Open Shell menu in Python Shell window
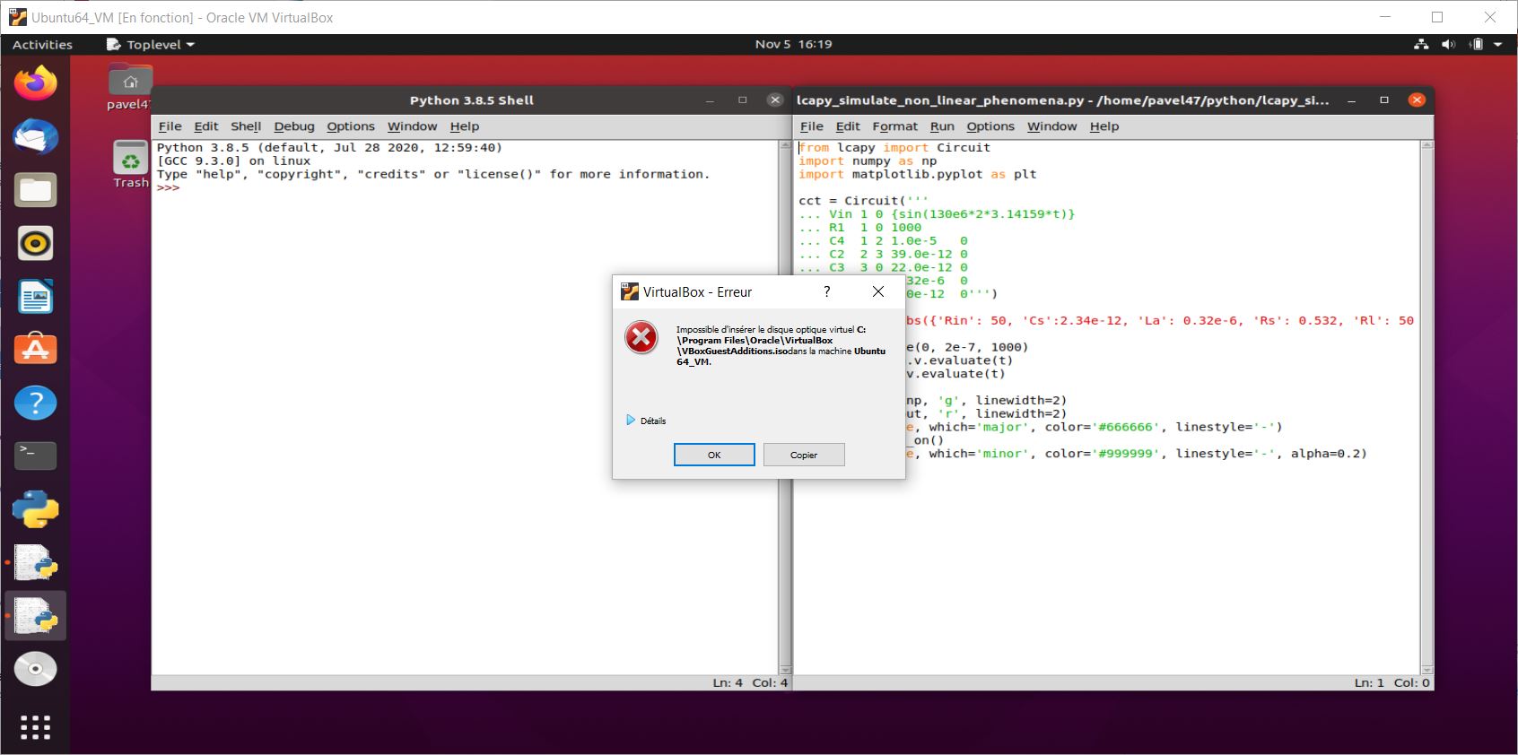Screen dimensions: 1518x755 coord(246,126)
